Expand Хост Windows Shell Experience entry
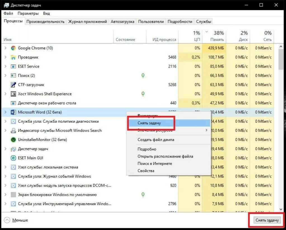The width and height of the screenshot is (286, 230). [x=6, y=94]
